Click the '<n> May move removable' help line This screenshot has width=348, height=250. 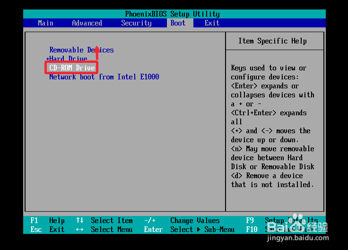pyautogui.click(x=272, y=148)
